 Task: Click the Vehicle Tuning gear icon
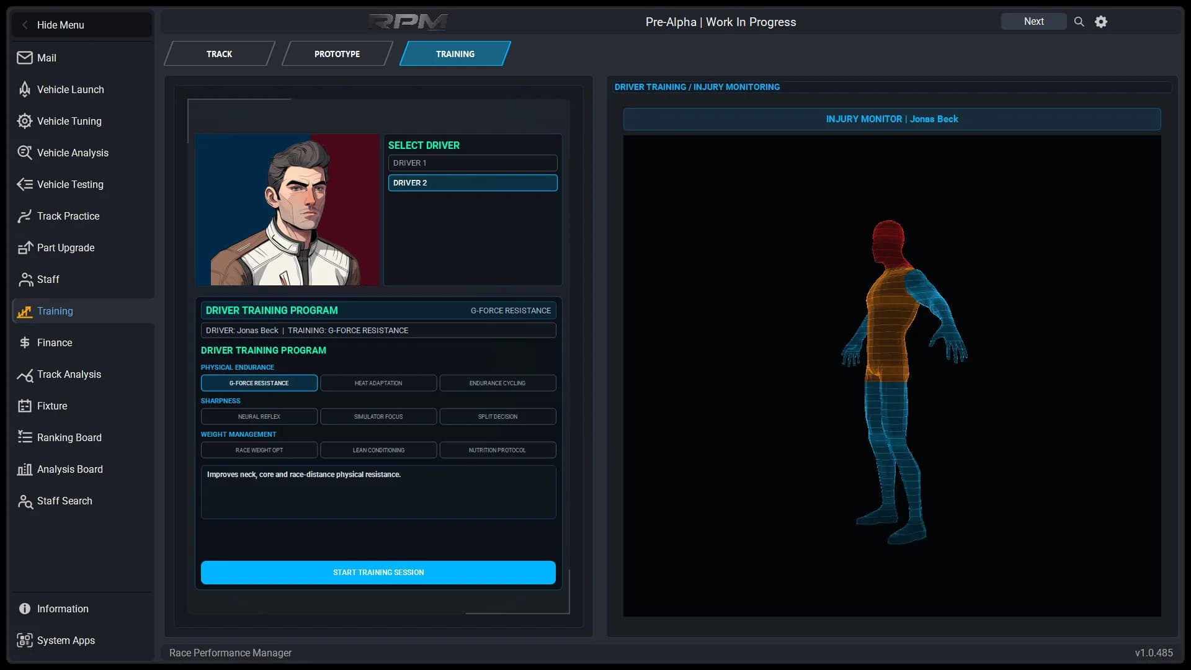(x=25, y=121)
